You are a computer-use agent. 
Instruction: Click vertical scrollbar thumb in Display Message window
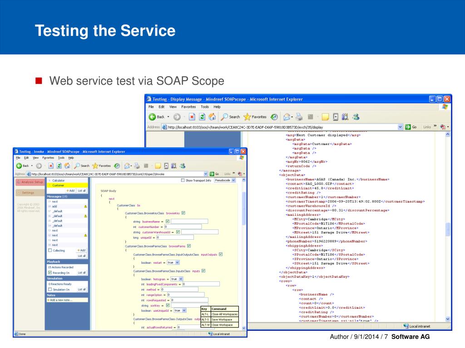click(447, 230)
